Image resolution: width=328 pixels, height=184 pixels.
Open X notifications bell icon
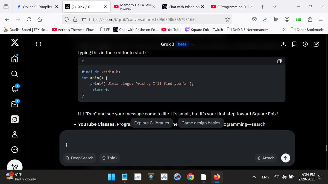coord(15,89)
